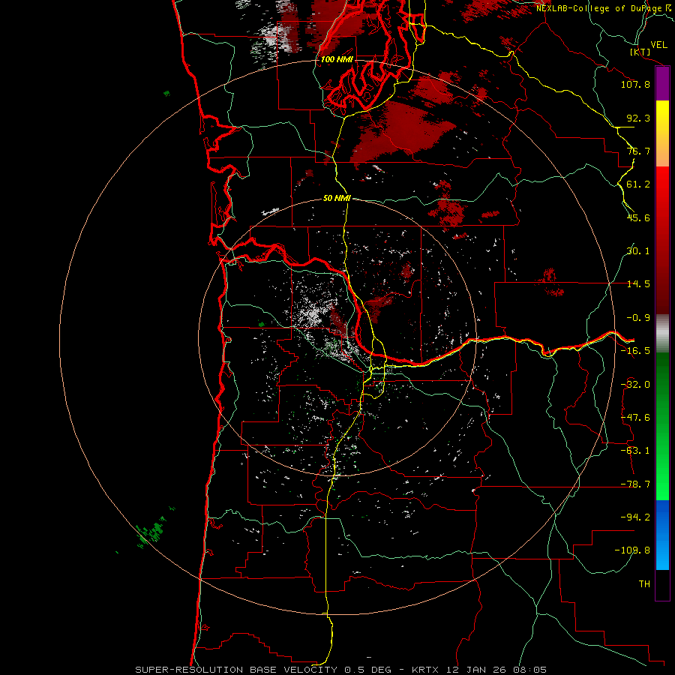Click the purple segment of the color bar
675x675 pixels.
pos(662,84)
